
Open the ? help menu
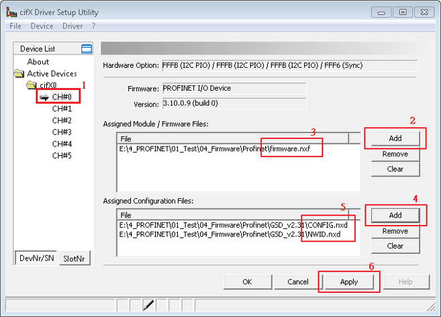pyautogui.click(x=94, y=26)
